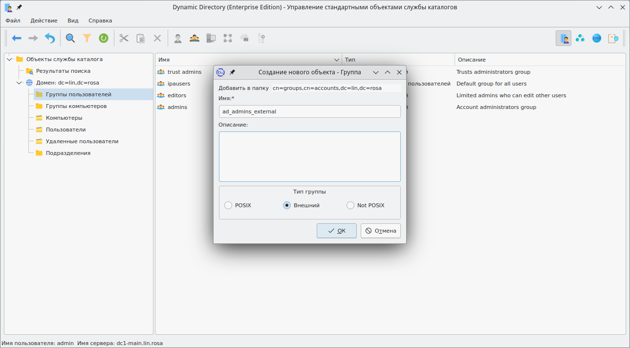Click the blue back arrow in toolbar
Image resolution: width=630 pixels, height=348 pixels.
(x=17, y=38)
